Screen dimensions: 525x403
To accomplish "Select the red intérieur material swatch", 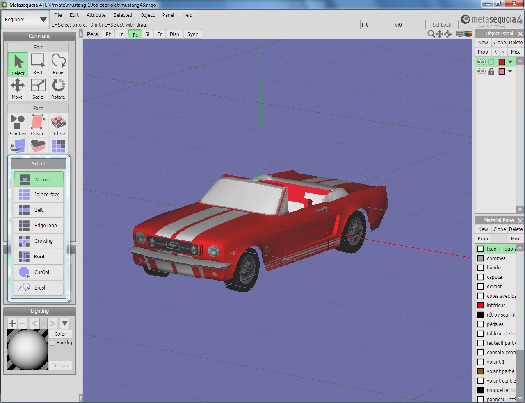I will pos(481,306).
